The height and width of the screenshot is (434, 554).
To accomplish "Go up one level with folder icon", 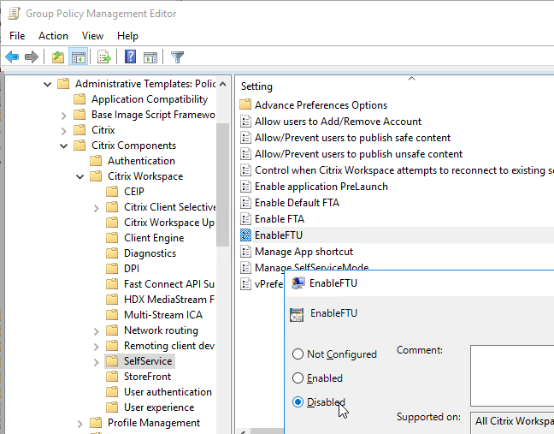I will coord(58,56).
